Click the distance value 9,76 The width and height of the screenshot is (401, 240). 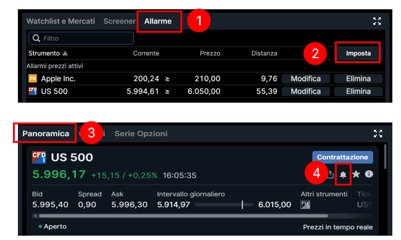click(x=269, y=79)
